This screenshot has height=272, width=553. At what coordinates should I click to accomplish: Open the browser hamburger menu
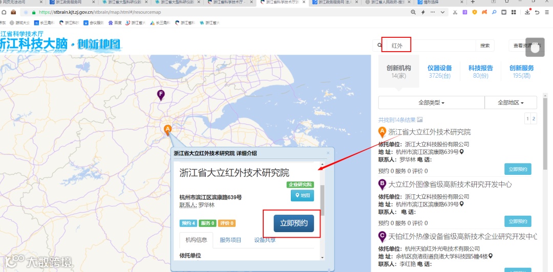point(547,12)
